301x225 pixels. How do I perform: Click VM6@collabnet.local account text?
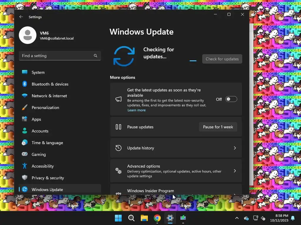57,38
